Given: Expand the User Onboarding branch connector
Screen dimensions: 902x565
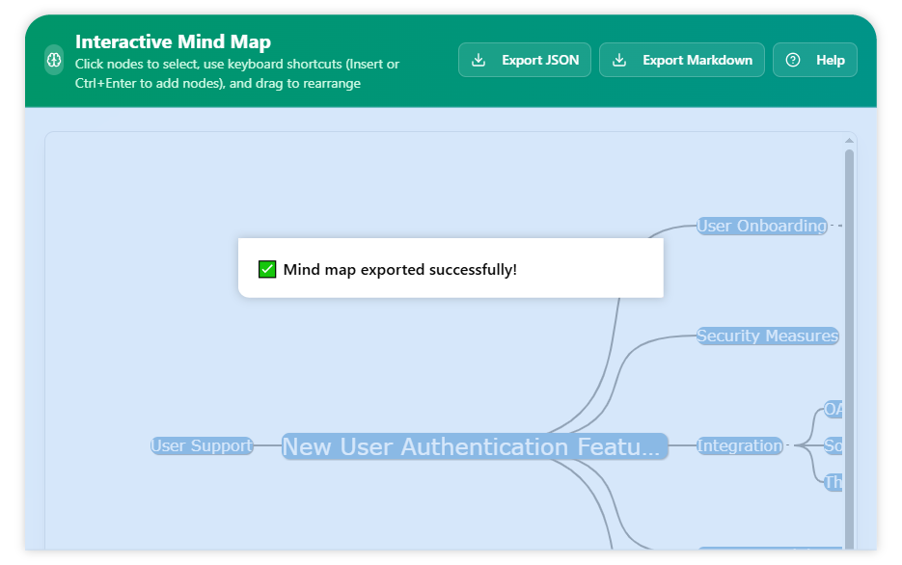Looking at the screenshot, I should tap(835, 227).
